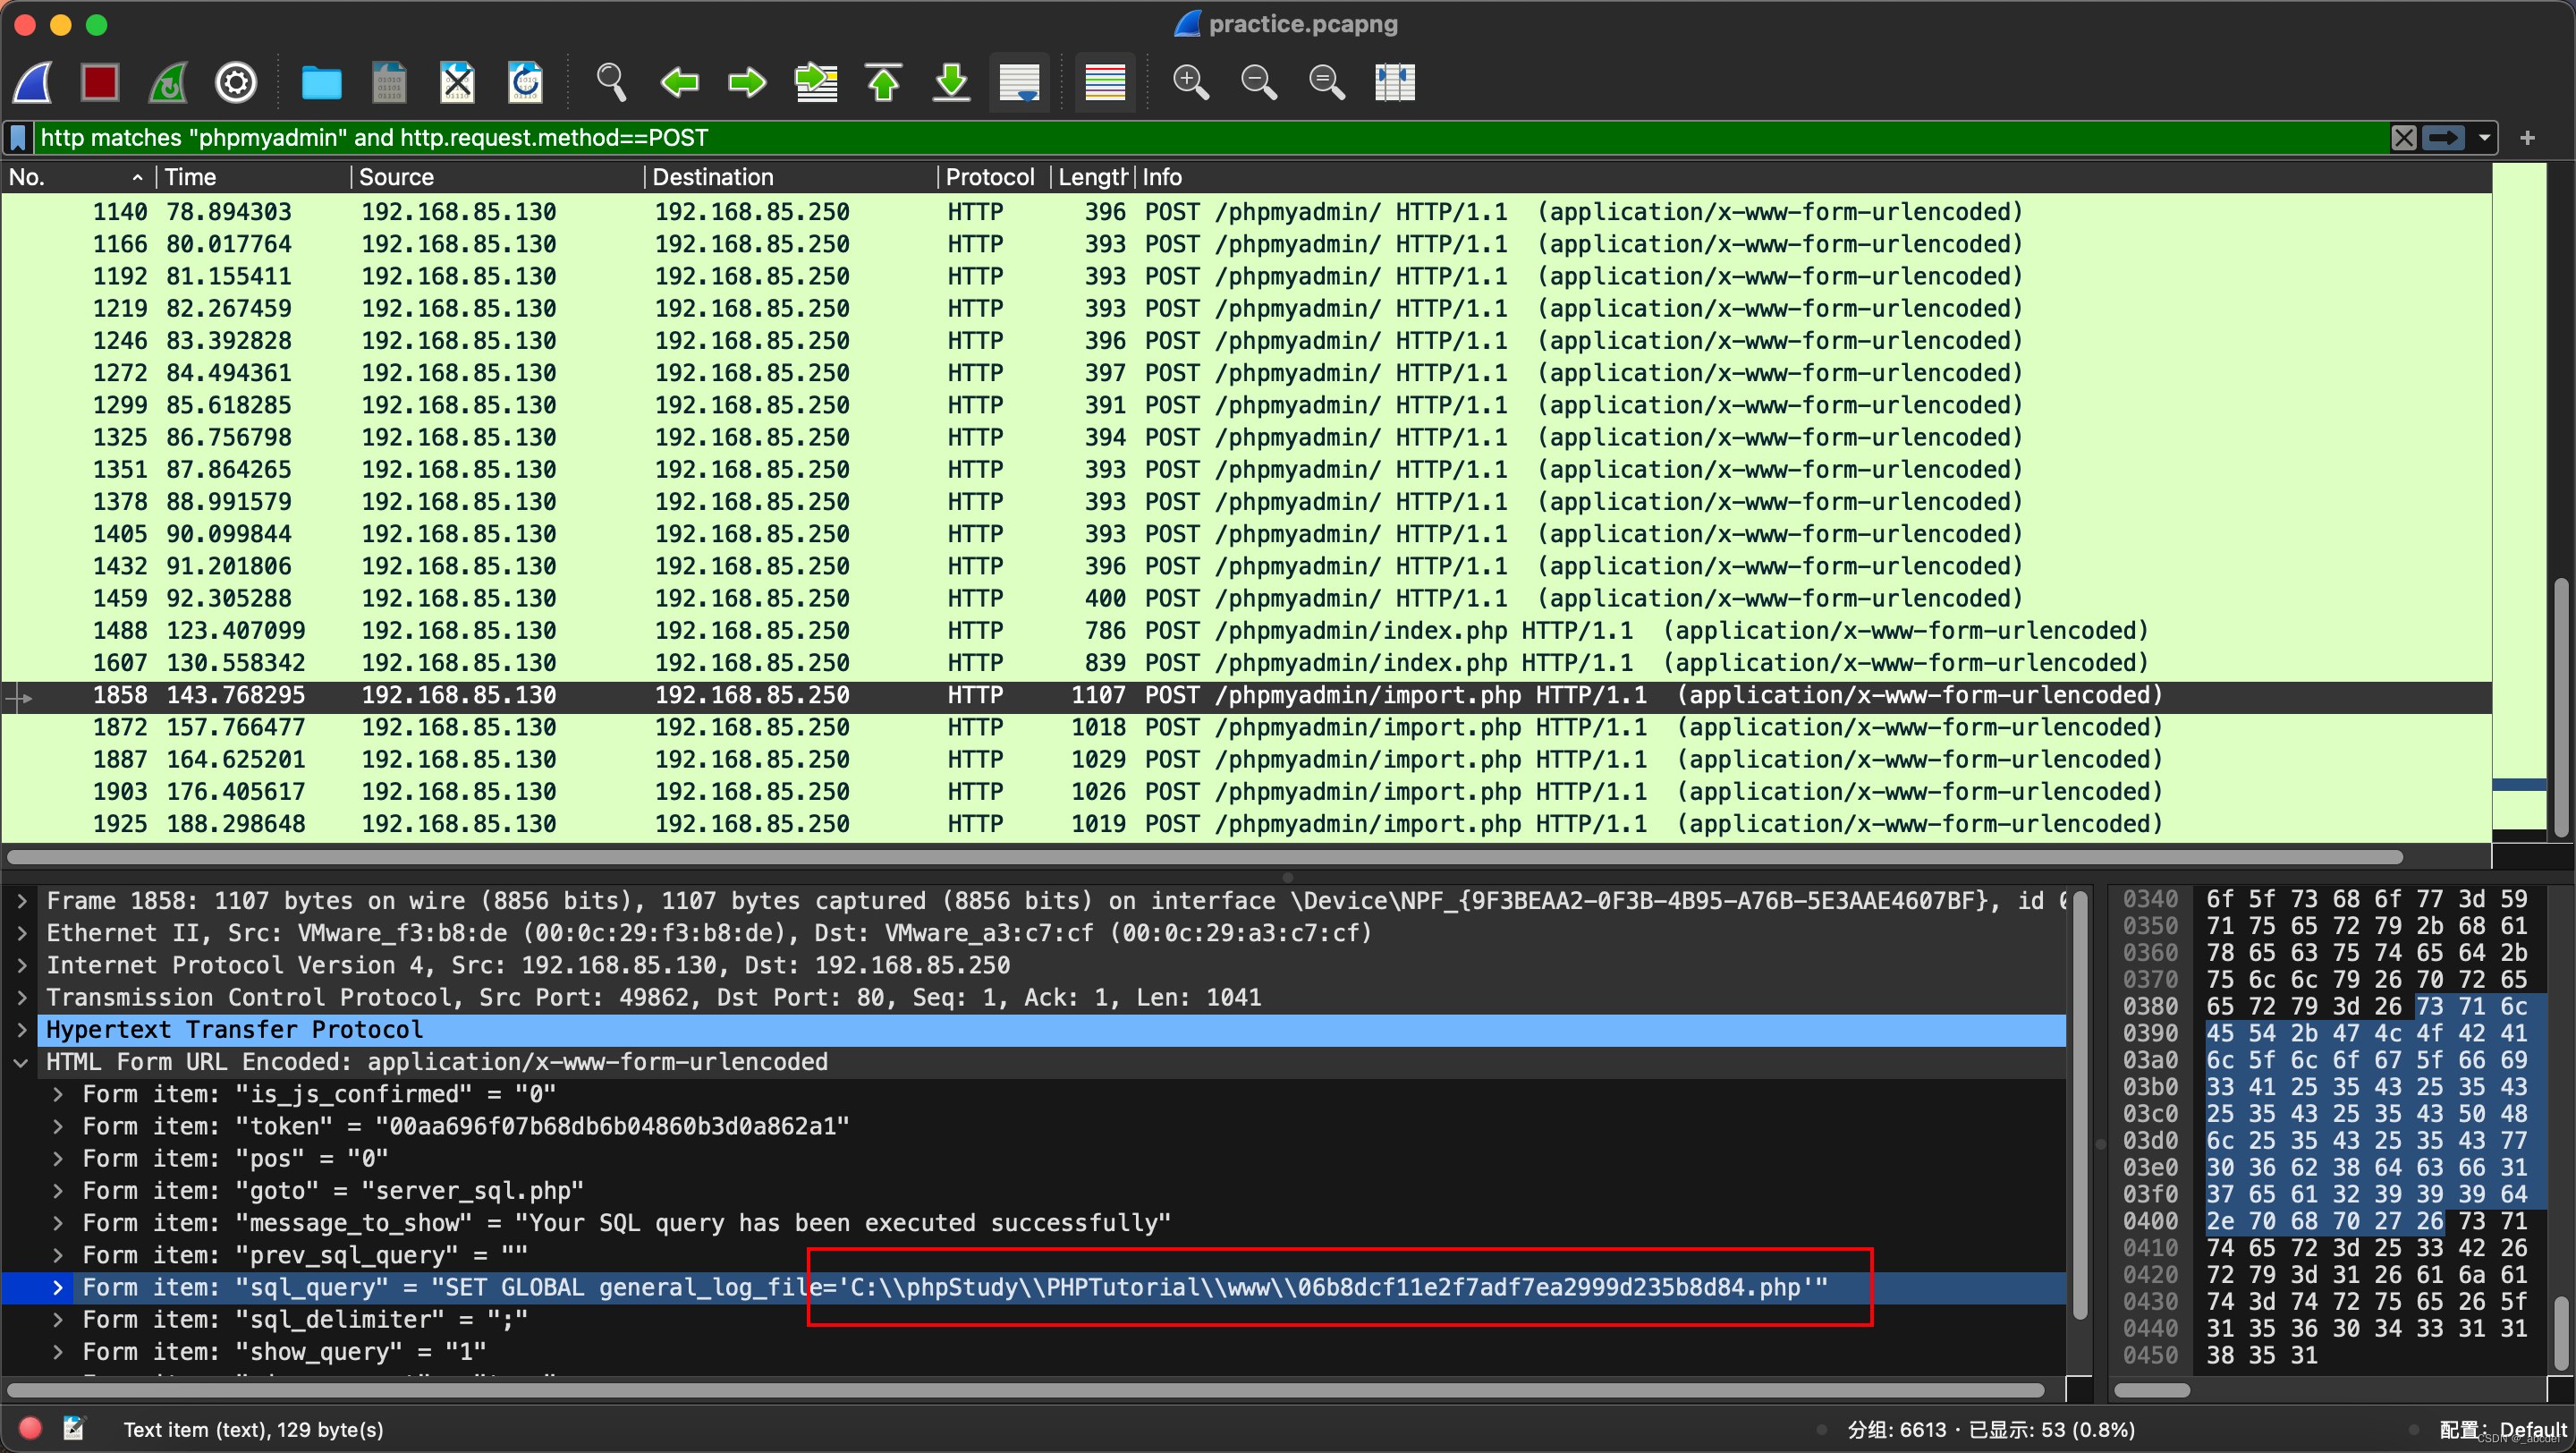Expand the Hypertext Transfer Protocol tree row

click(x=22, y=1029)
